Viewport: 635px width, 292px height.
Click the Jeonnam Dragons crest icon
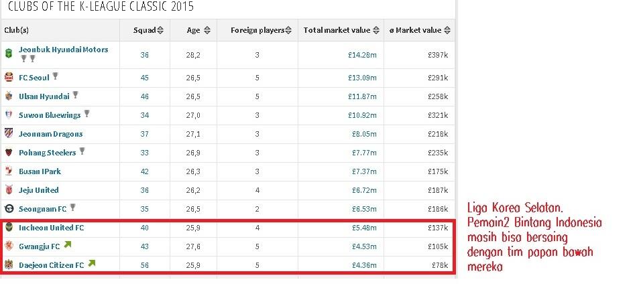click(x=9, y=133)
